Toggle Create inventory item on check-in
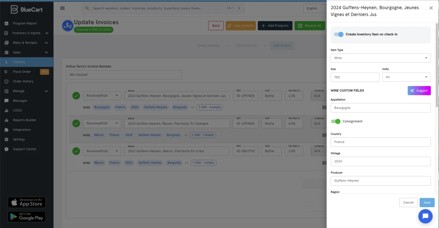The image size is (439, 228). pyautogui.click(x=339, y=34)
